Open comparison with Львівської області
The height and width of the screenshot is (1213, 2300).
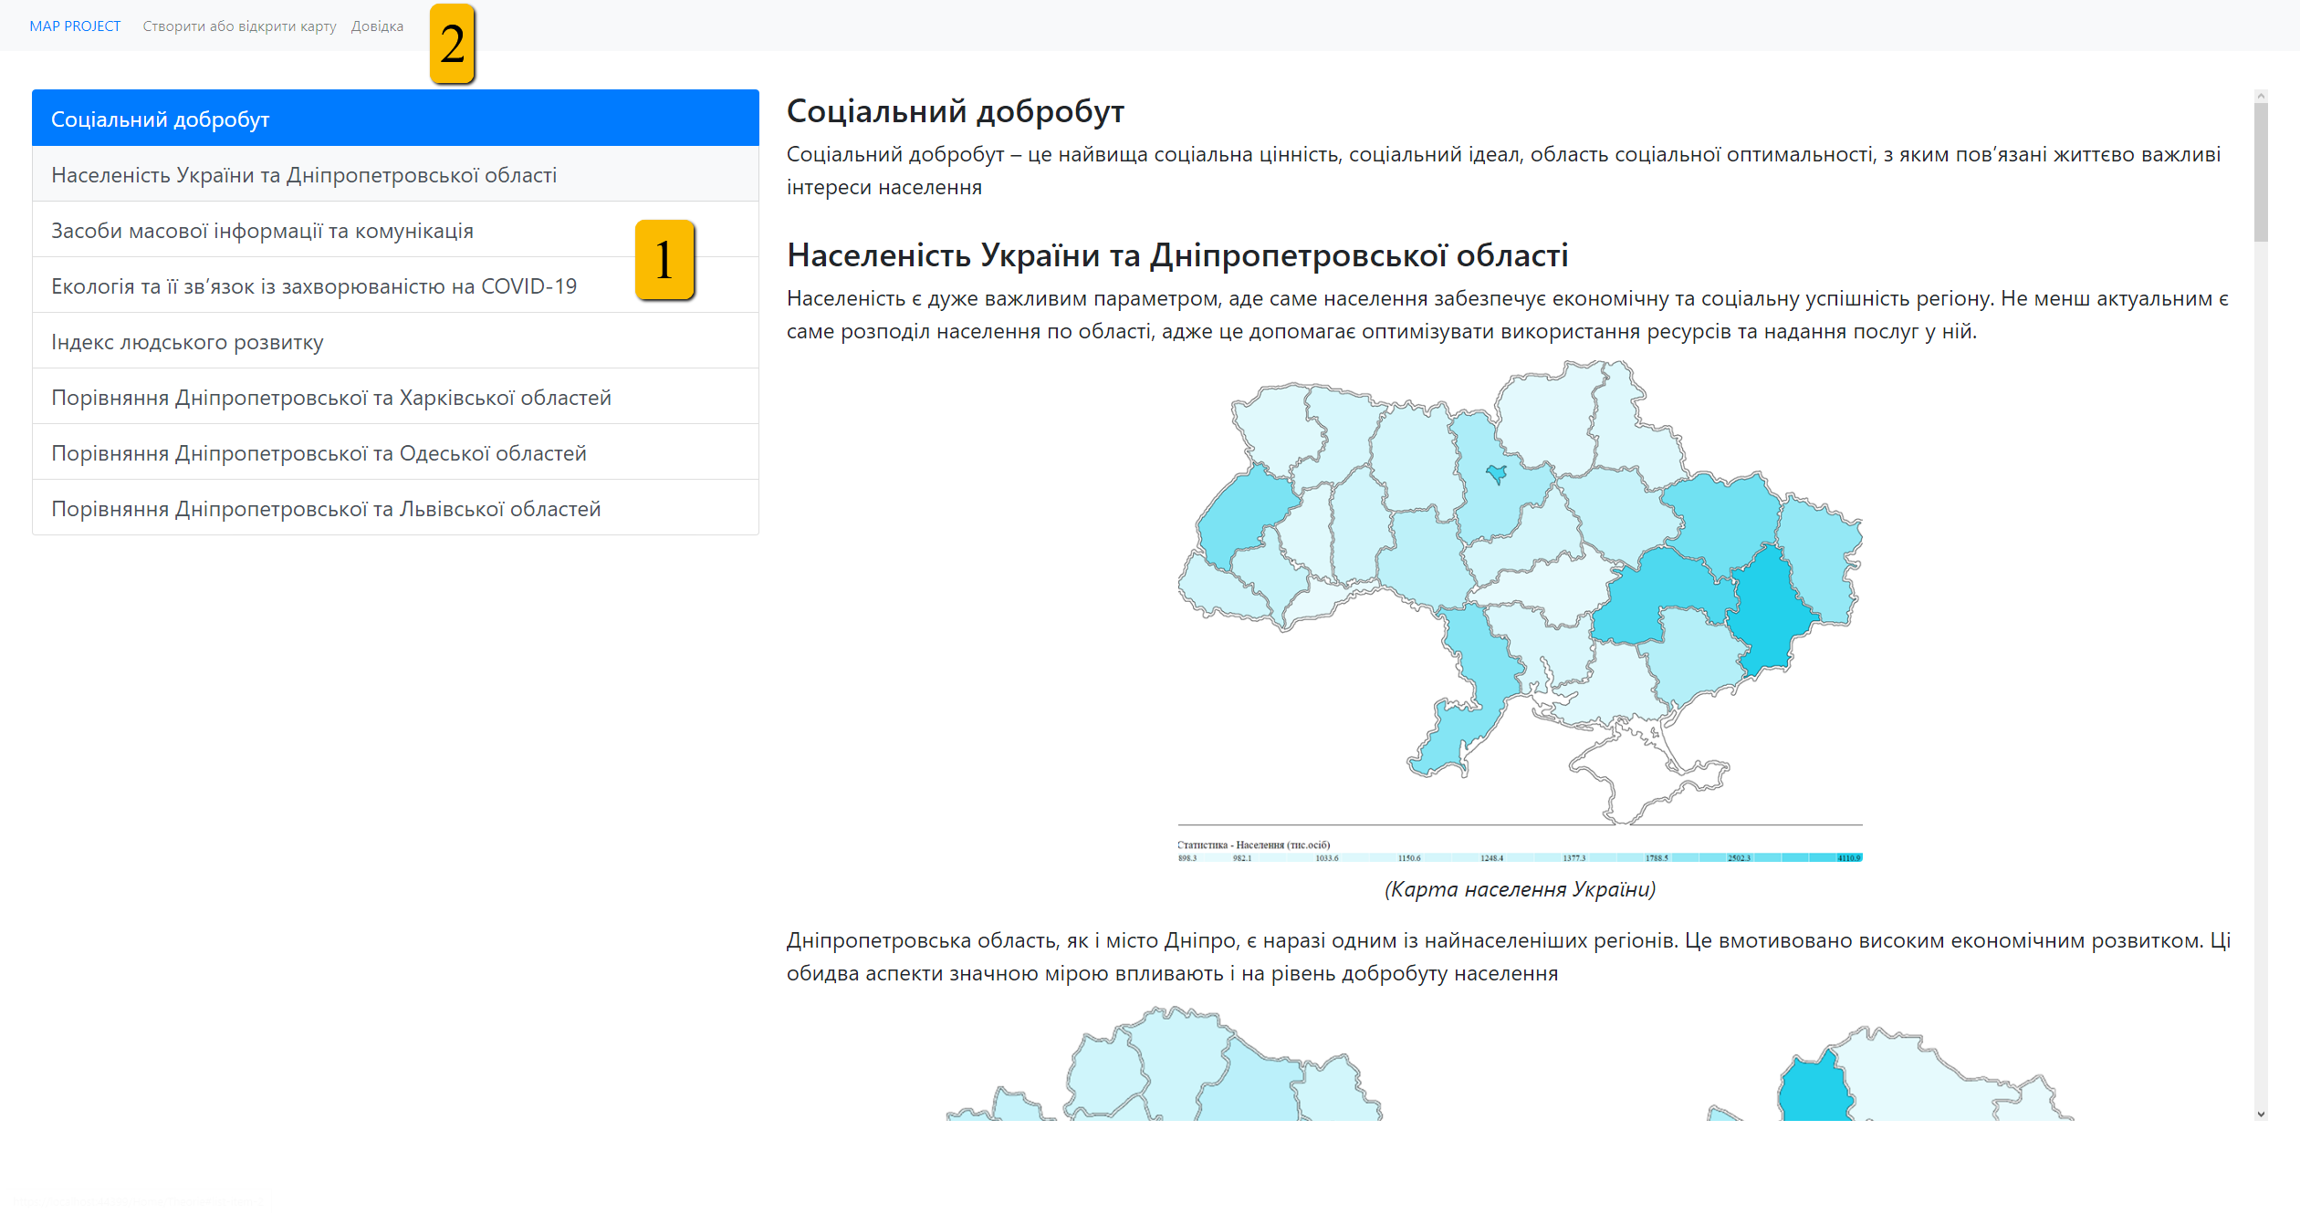point(395,508)
